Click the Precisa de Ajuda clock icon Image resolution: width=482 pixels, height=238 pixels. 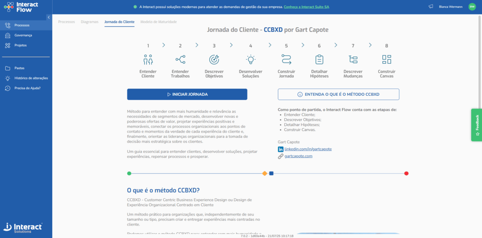point(8,88)
